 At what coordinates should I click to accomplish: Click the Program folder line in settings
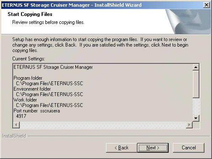(28, 78)
